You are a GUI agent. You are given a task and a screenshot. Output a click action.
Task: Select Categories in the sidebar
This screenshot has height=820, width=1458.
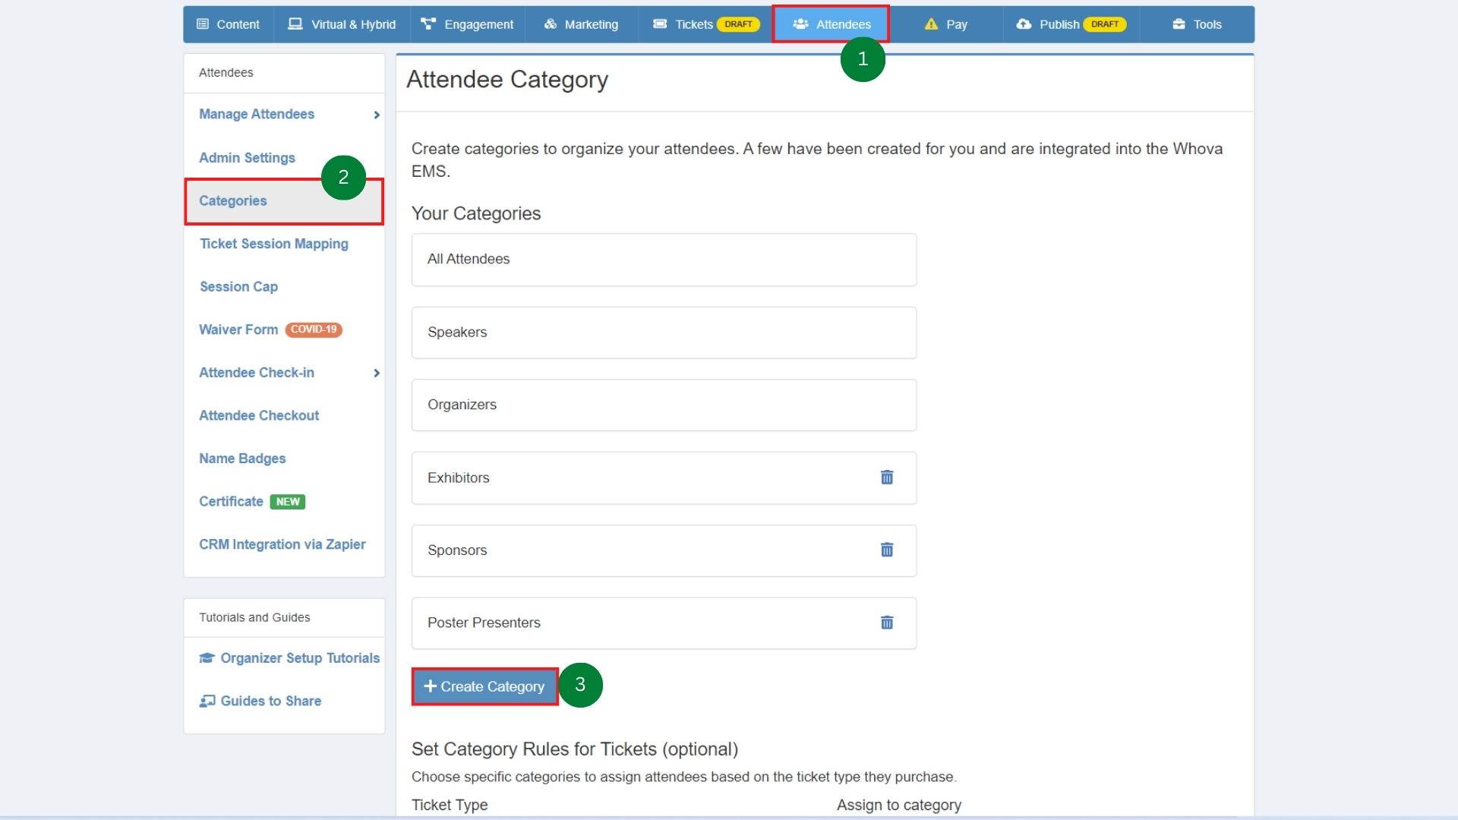click(233, 200)
